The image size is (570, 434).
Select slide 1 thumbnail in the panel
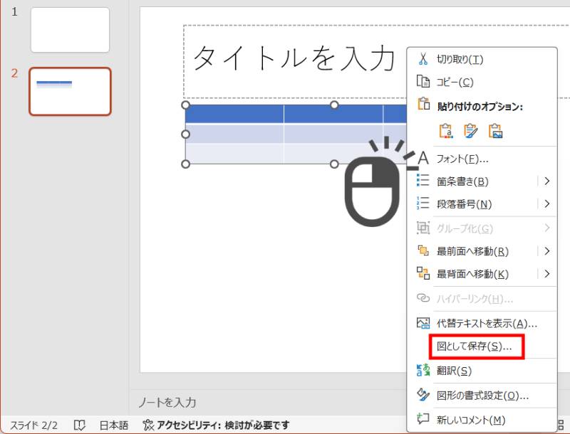69,29
